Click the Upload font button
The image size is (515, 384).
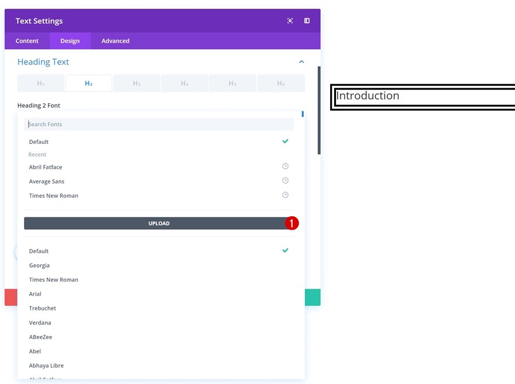coord(159,223)
